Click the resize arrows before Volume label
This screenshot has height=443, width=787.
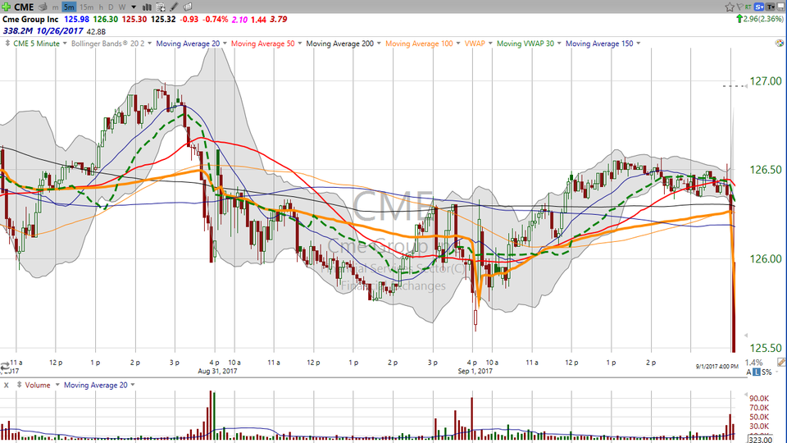19,385
